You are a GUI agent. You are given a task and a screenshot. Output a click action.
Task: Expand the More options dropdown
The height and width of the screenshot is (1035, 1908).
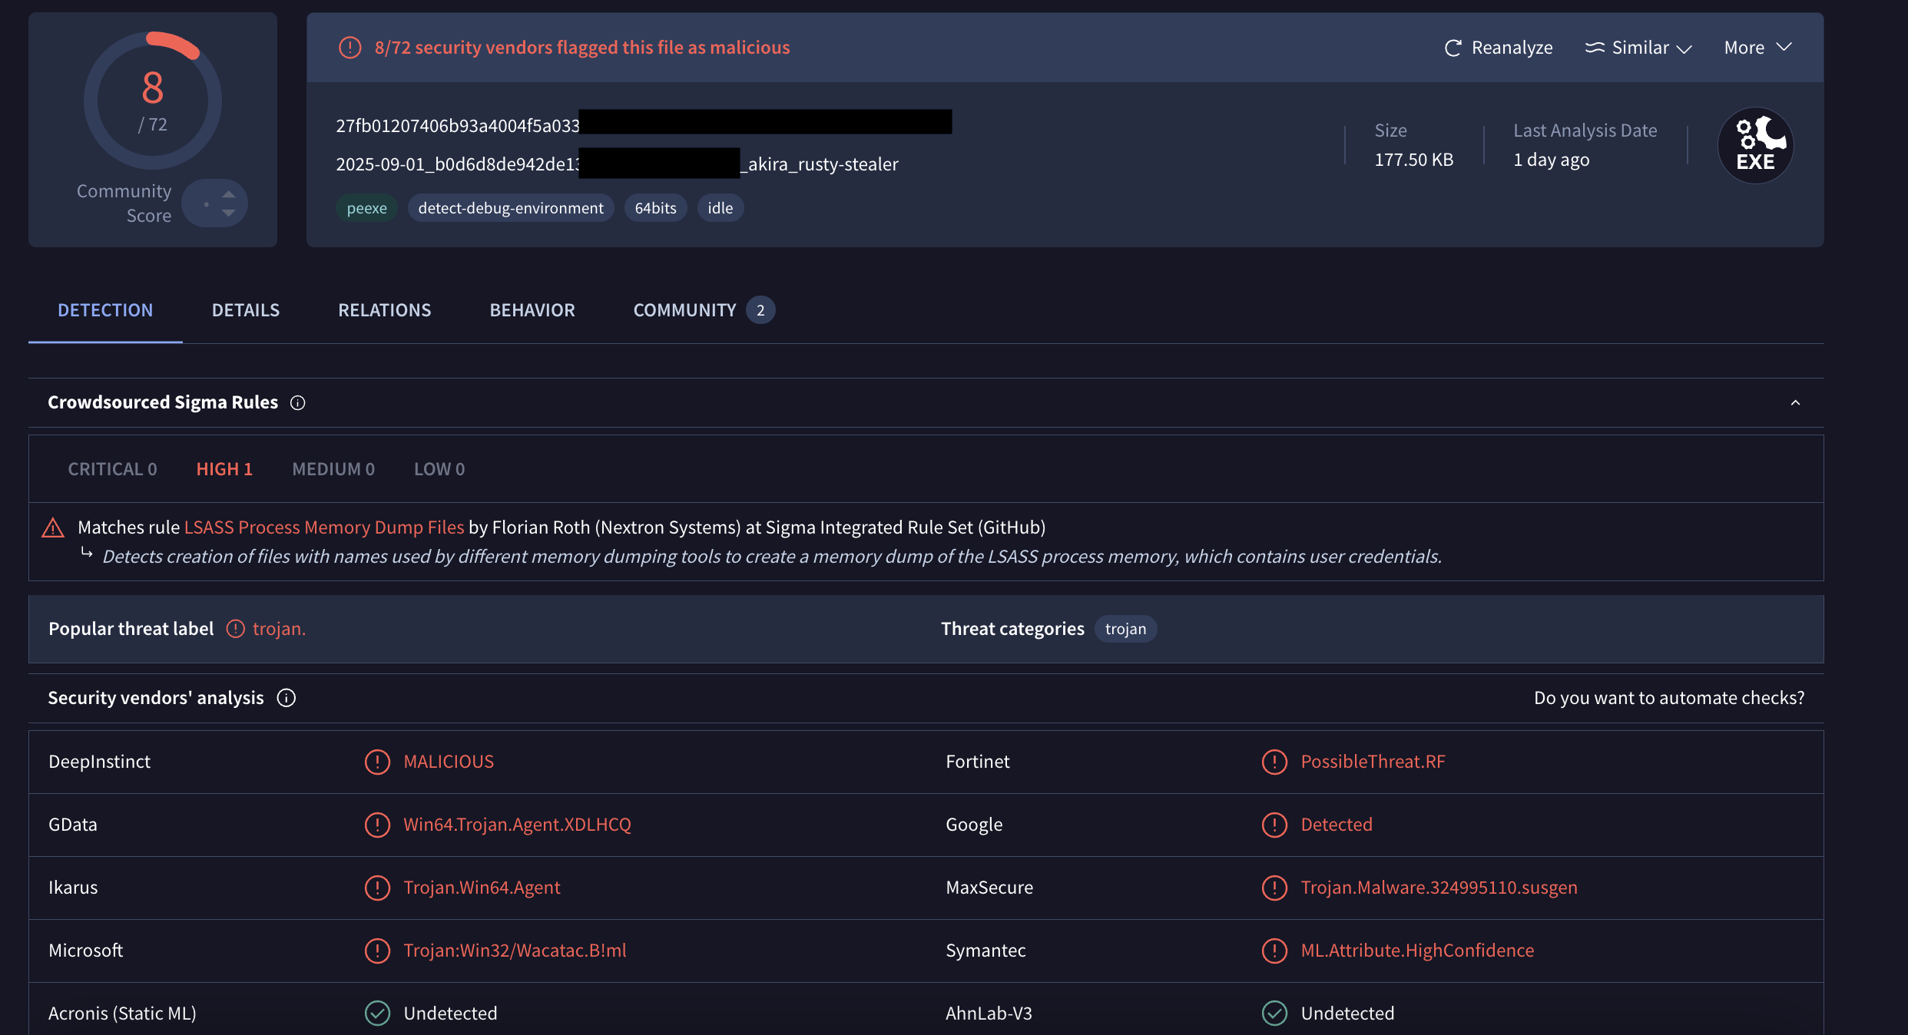1757,48
